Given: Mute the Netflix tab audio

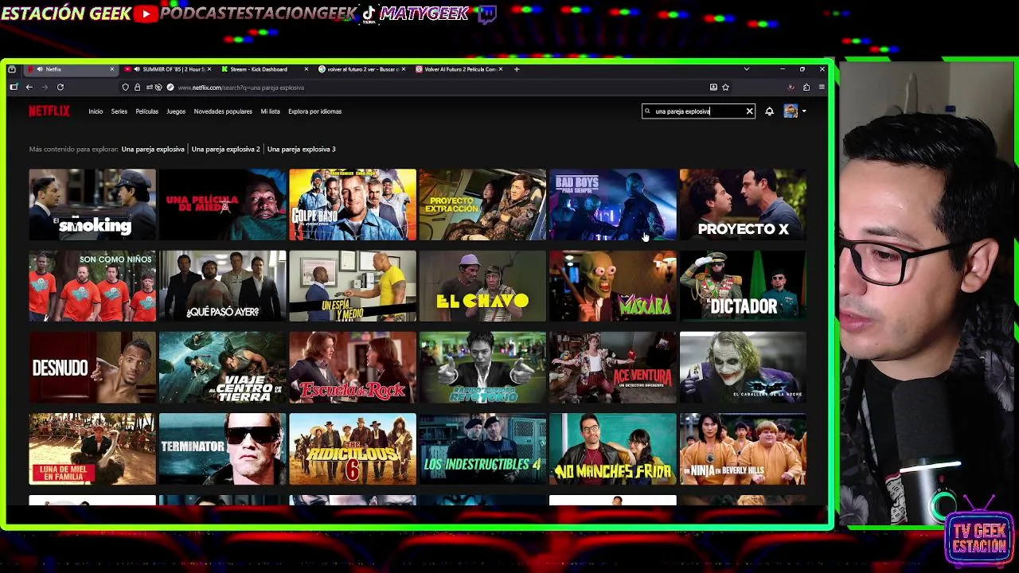Looking at the screenshot, I should coord(41,69).
